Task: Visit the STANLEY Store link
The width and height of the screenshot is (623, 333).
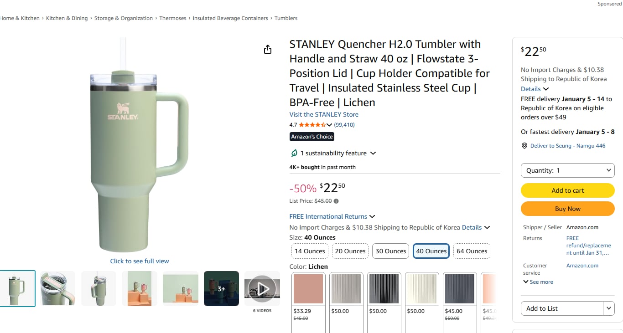Action: (324, 114)
